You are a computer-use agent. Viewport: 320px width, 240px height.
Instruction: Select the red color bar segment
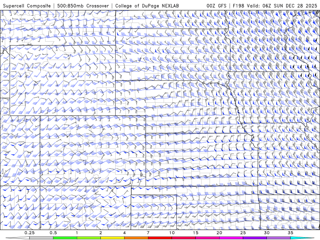pyautogui.click(x=160, y=238)
